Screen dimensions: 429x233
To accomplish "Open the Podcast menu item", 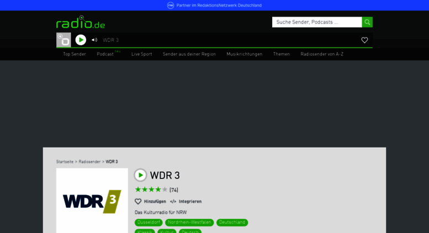I will pos(105,54).
